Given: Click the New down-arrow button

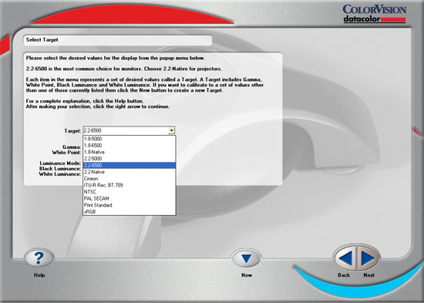Looking at the screenshot, I should pyautogui.click(x=247, y=258).
